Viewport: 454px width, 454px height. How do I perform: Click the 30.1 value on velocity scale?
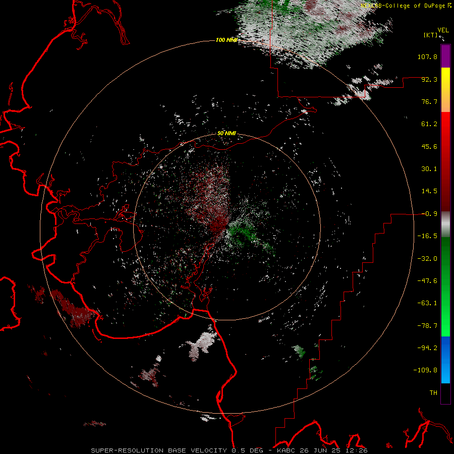tap(429, 169)
